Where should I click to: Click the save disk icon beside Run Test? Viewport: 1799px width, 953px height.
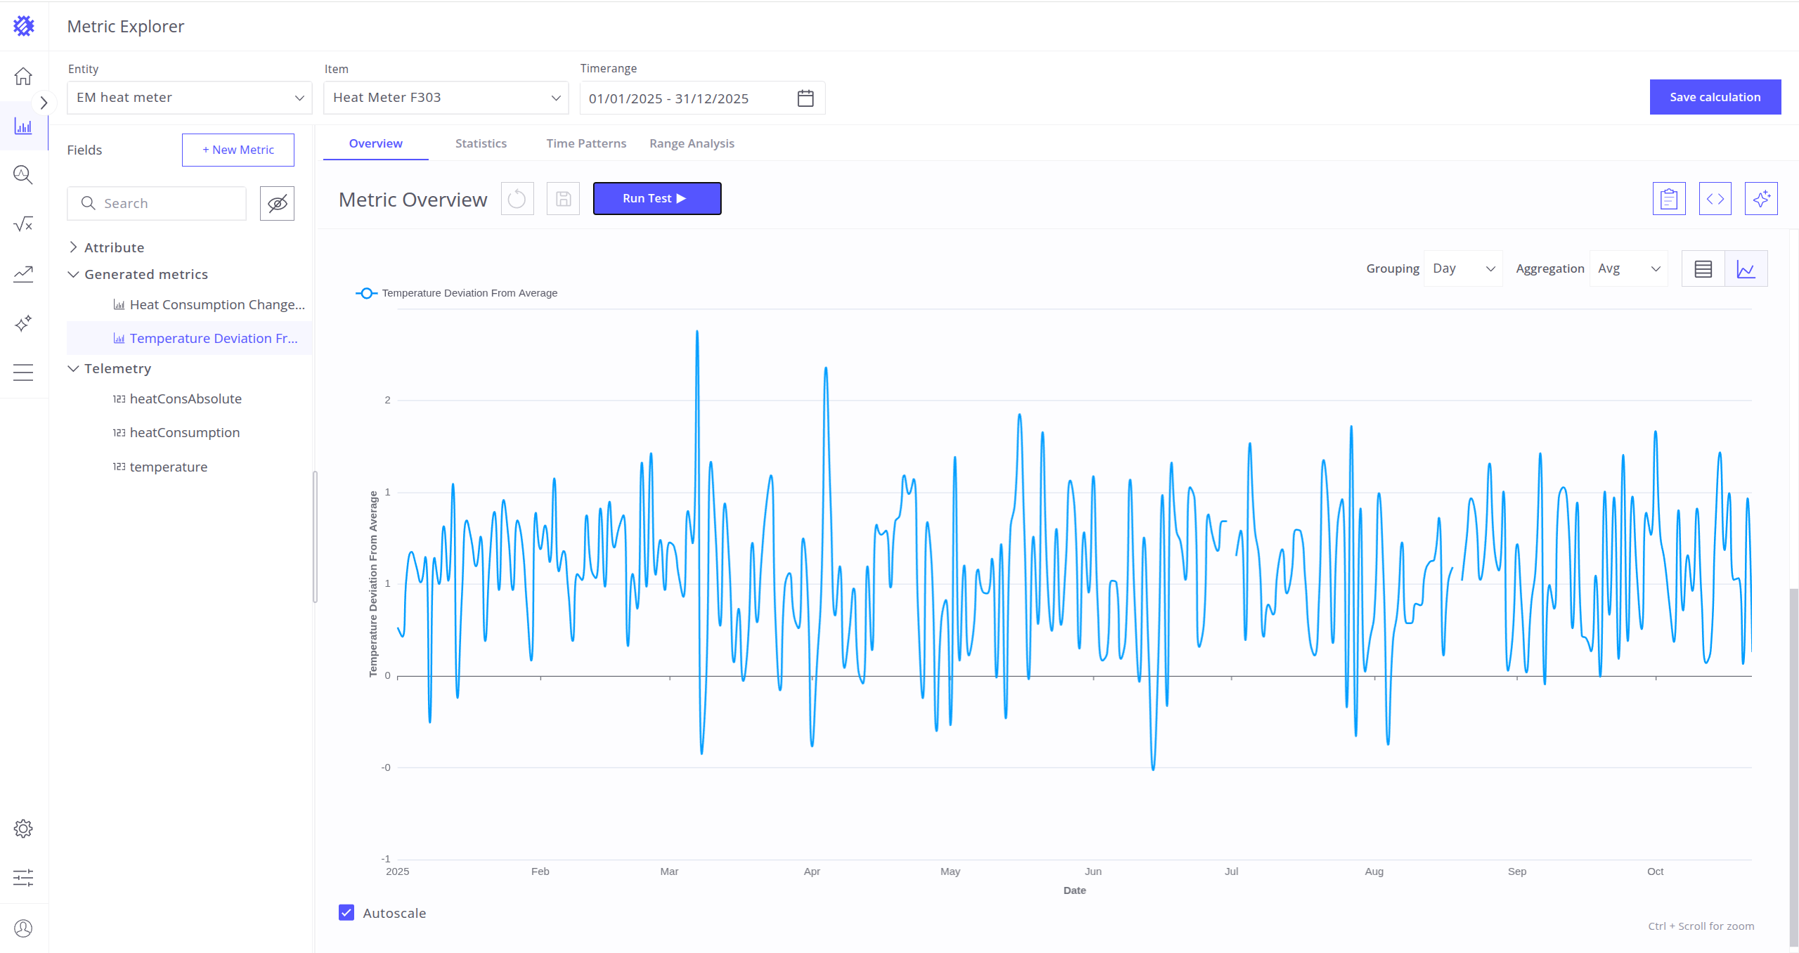tap(563, 199)
